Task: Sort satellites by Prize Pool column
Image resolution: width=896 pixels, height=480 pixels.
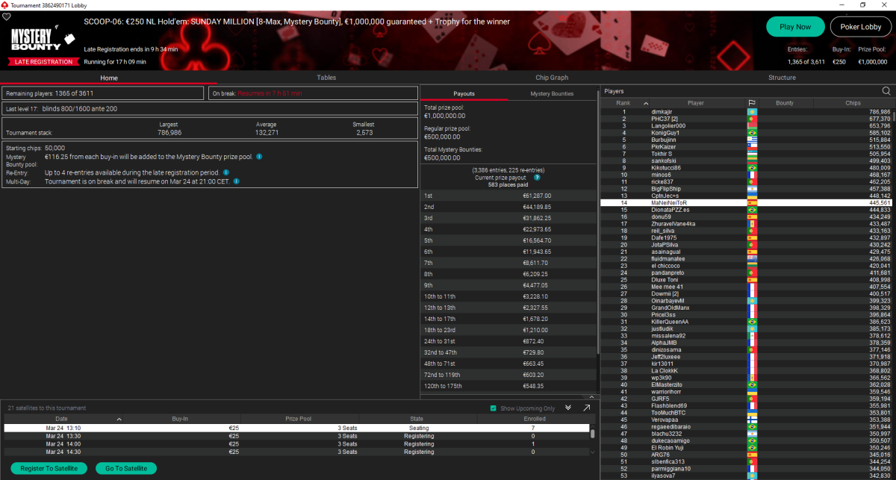Action: [299, 420]
